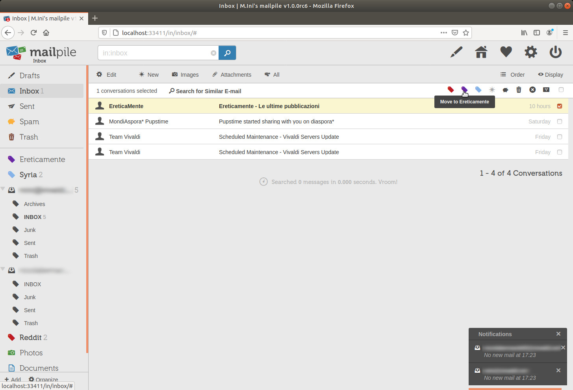Open Ereticamente - Le ultime pubblicazioni message

point(269,106)
